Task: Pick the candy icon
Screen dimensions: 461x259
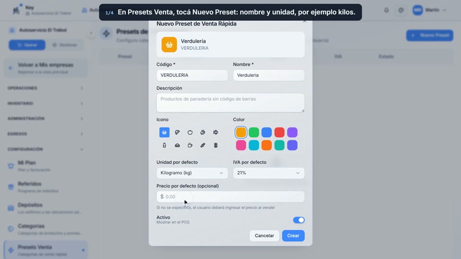Action: coord(203,145)
